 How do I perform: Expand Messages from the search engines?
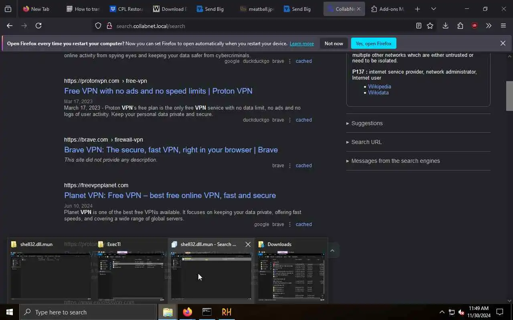pos(393,161)
